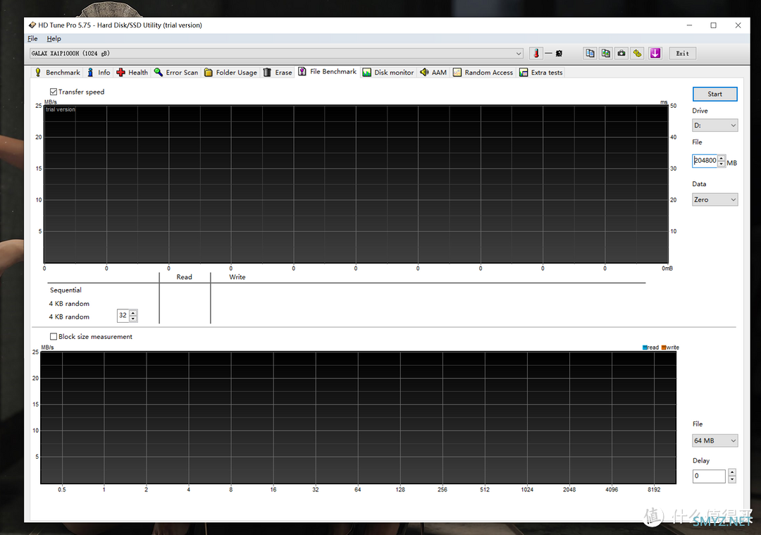Click the Write column header
Viewport: 761px width, 535px height.
237,277
